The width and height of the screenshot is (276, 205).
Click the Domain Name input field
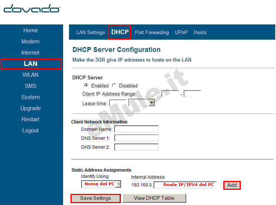point(137,129)
